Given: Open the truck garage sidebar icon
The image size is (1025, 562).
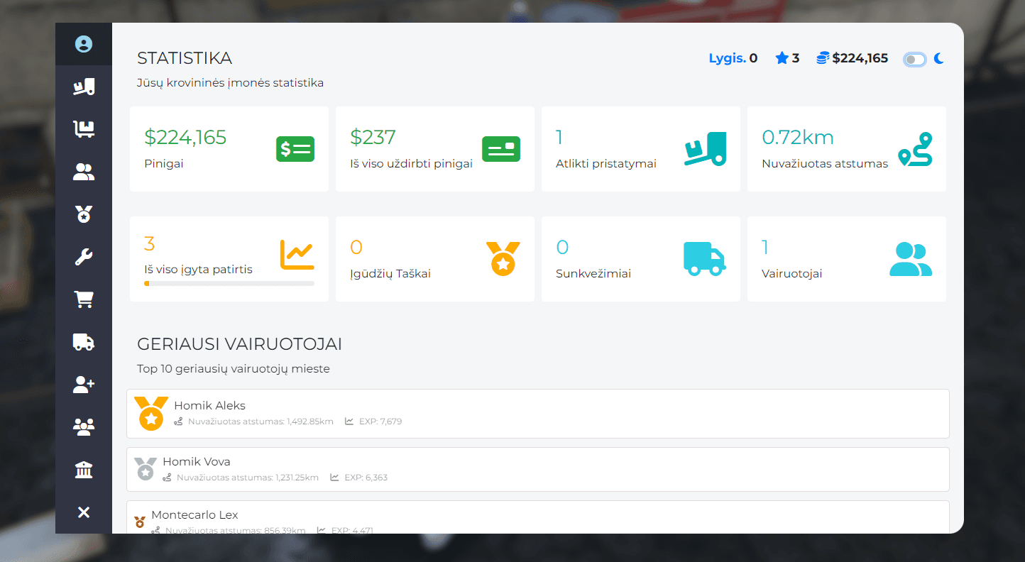Looking at the screenshot, I should coord(84,342).
